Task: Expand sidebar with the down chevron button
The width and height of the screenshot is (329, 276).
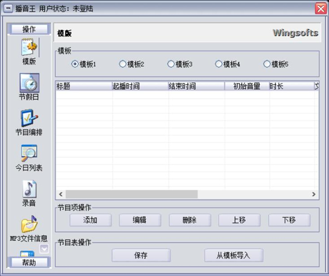Action: coord(44,249)
